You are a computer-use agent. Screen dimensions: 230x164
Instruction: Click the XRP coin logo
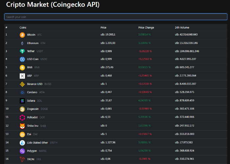22,76
